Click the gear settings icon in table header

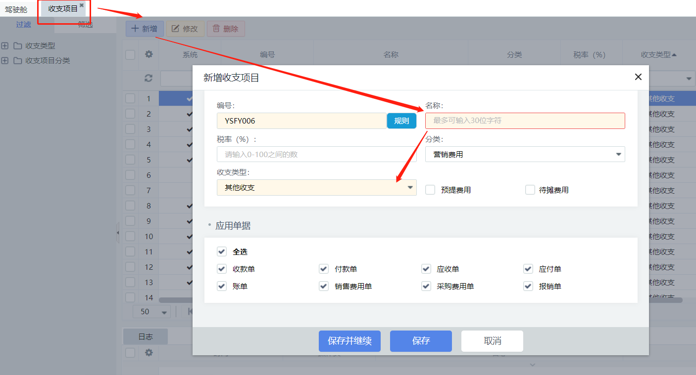(149, 54)
